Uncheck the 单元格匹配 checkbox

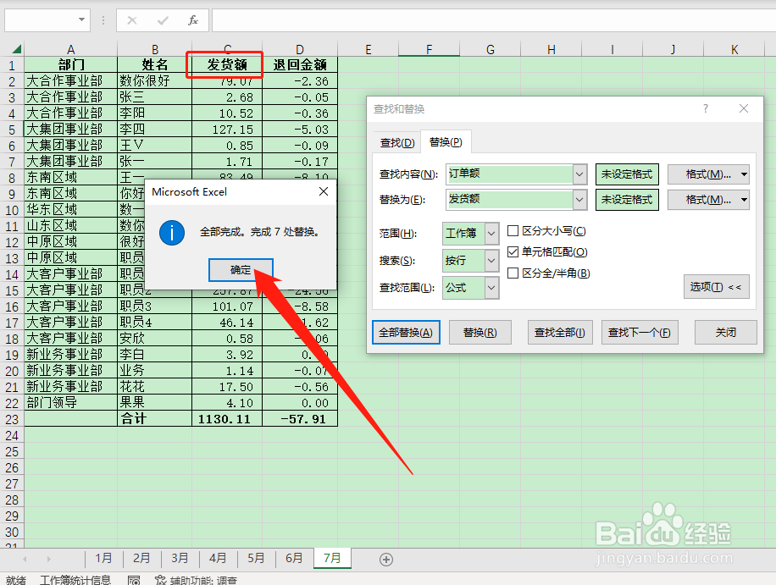[513, 251]
